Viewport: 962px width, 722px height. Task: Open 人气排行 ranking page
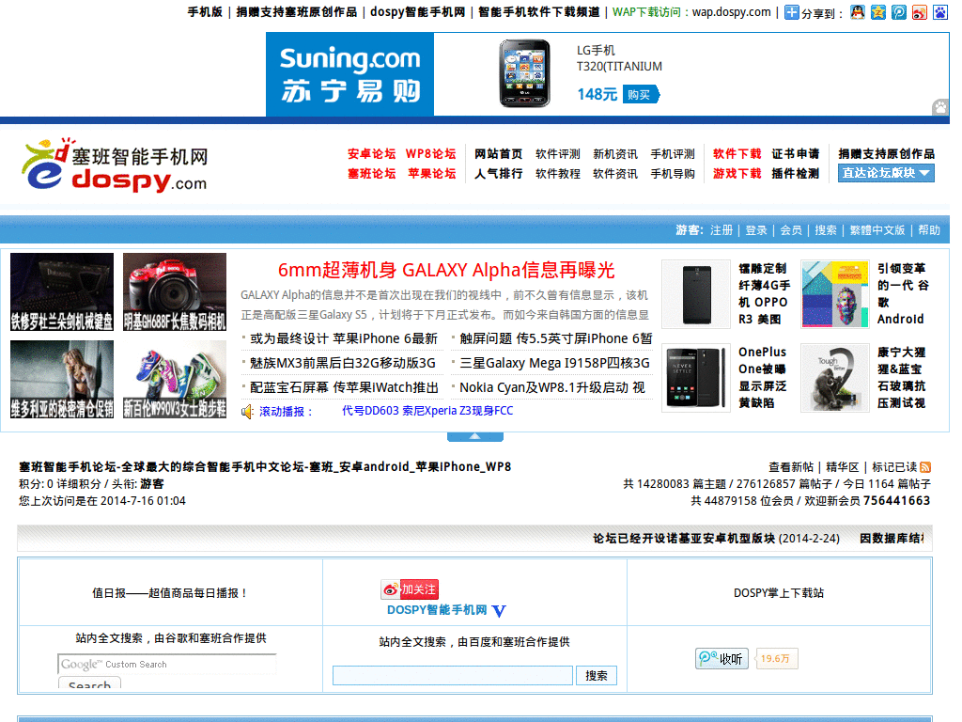click(498, 174)
